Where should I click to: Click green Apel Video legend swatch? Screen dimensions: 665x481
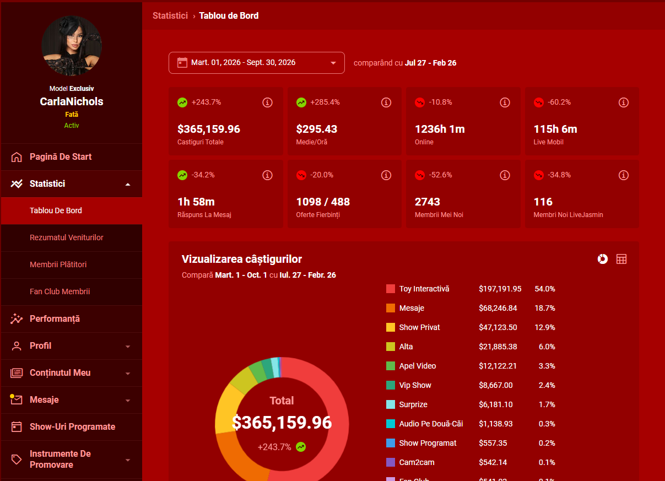[x=391, y=366]
